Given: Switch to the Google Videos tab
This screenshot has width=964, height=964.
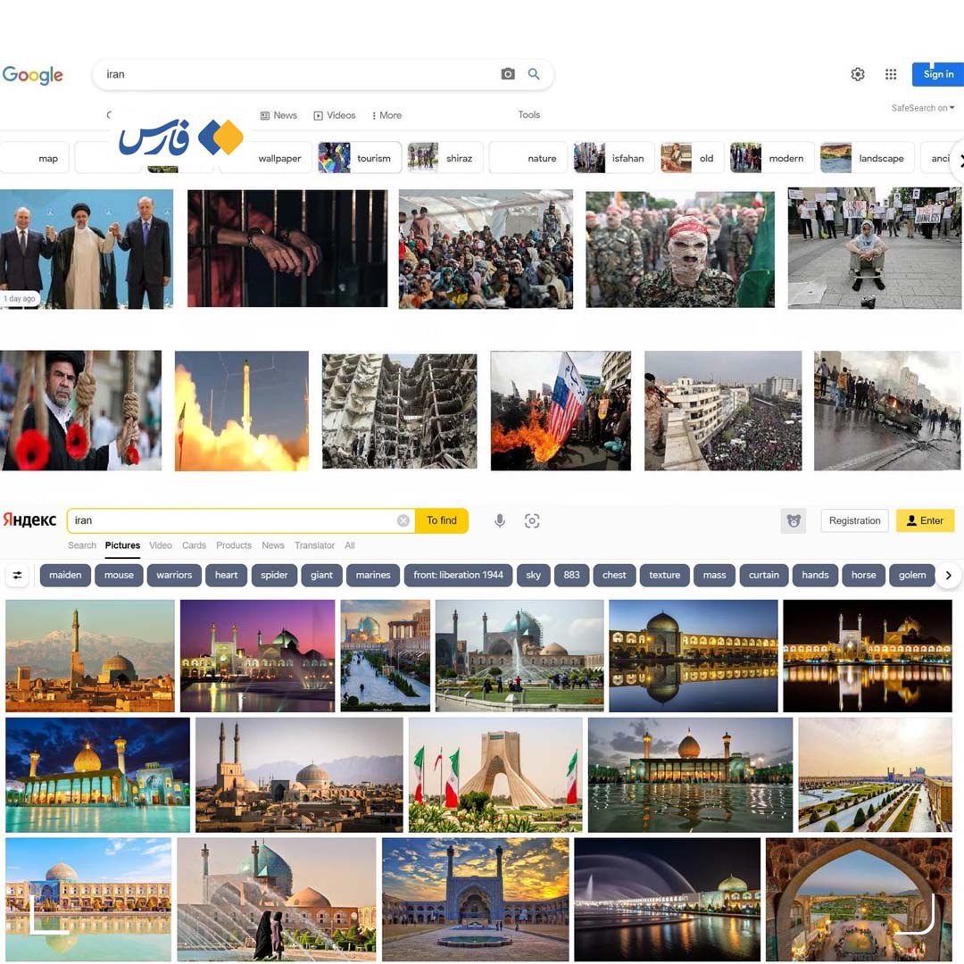Looking at the screenshot, I should 335,115.
